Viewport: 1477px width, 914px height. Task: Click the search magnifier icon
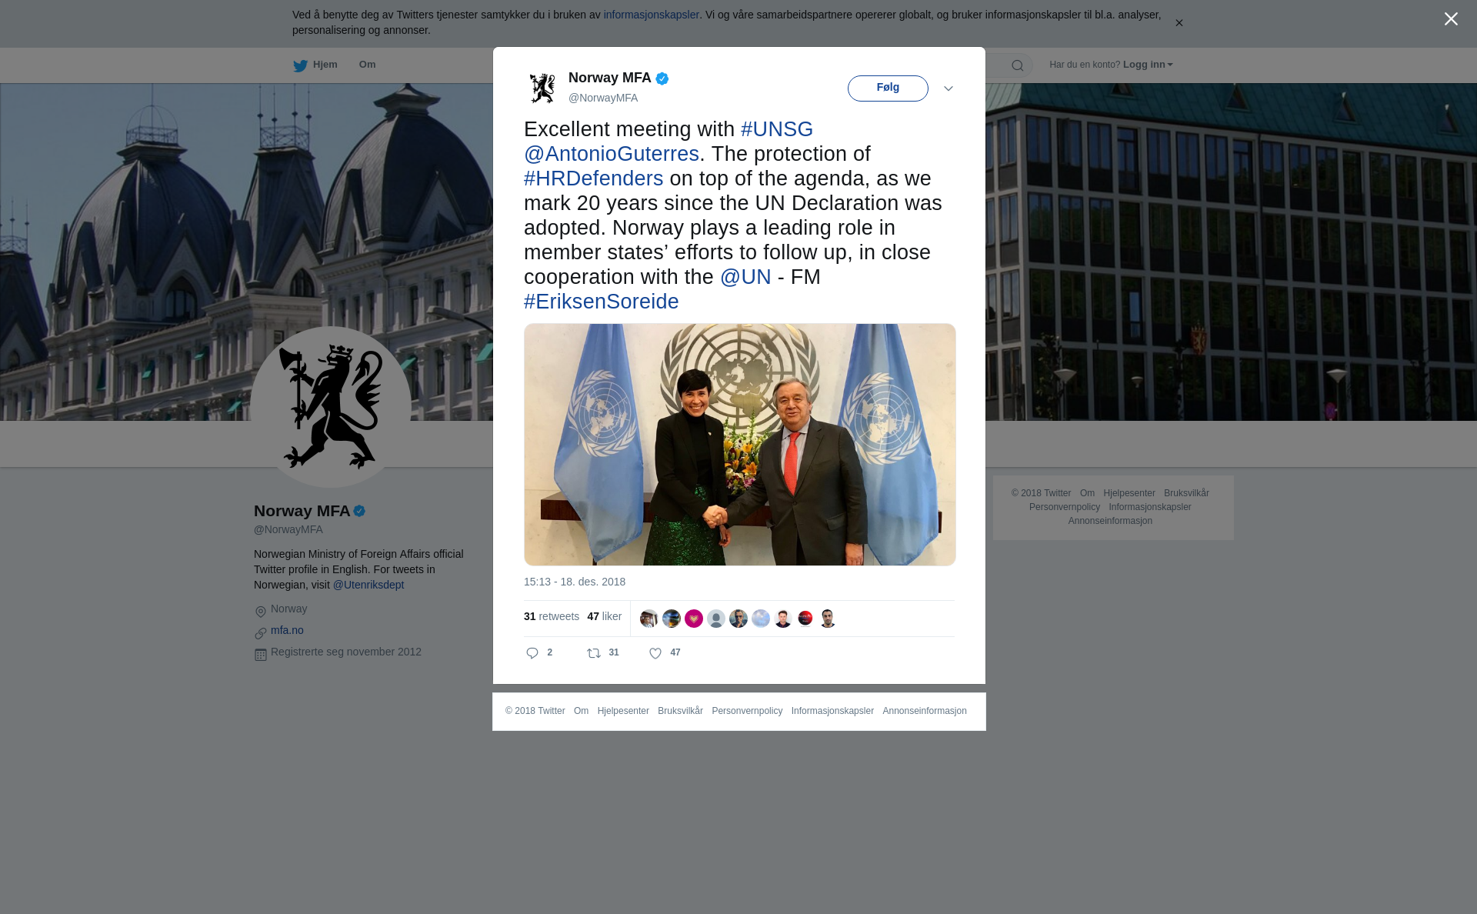click(x=1018, y=65)
